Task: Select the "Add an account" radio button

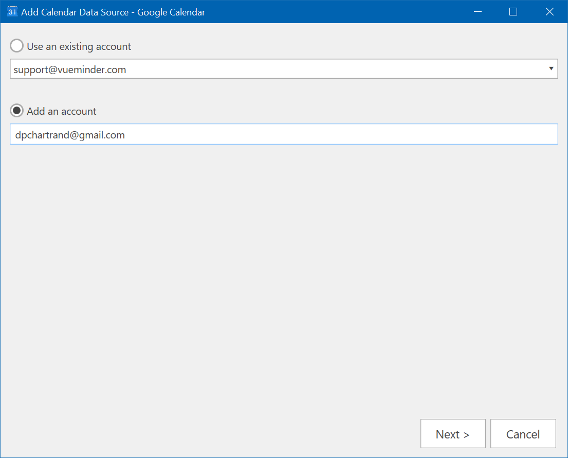Action: coord(17,111)
